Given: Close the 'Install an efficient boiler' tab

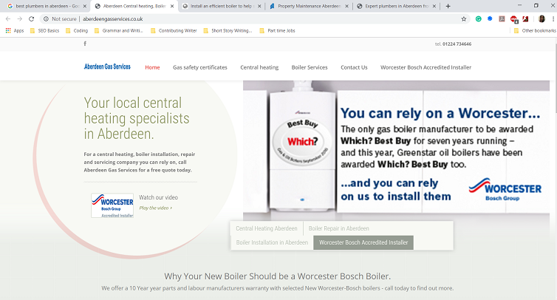Looking at the screenshot, I should click(x=259, y=6).
